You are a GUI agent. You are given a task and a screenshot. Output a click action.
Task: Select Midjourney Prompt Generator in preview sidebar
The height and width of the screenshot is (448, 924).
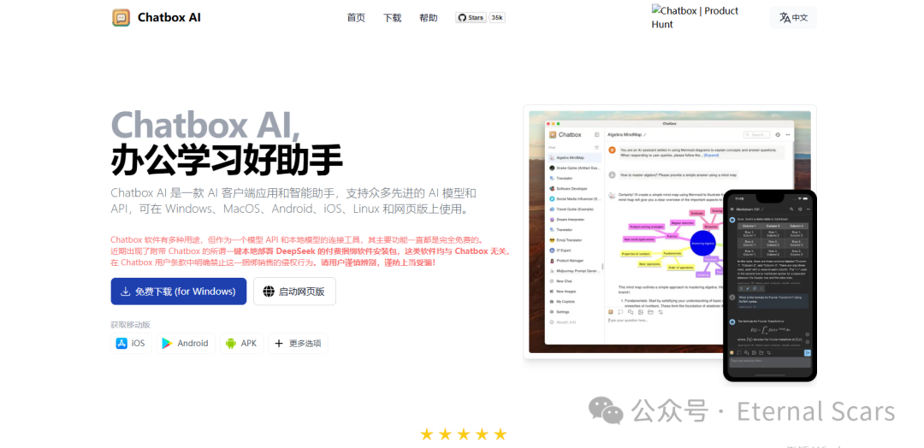[x=575, y=271]
